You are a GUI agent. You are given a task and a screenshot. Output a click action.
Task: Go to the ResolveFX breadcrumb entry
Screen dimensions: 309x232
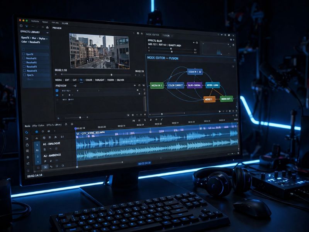(35, 42)
